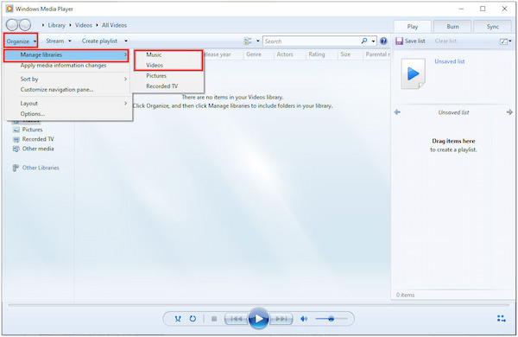Click the playlist thumbnail play icon

pyautogui.click(x=413, y=73)
